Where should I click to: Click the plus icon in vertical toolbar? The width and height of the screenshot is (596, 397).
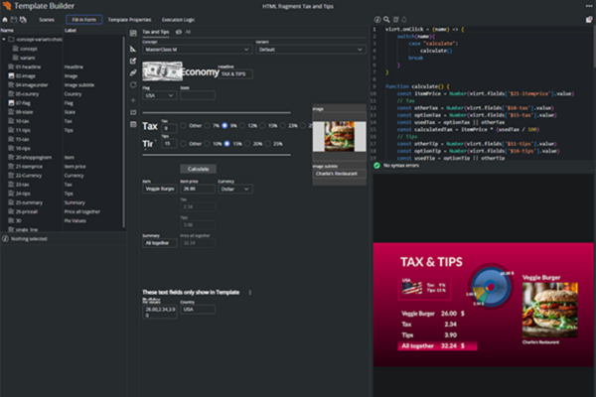click(x=133, y=98)
